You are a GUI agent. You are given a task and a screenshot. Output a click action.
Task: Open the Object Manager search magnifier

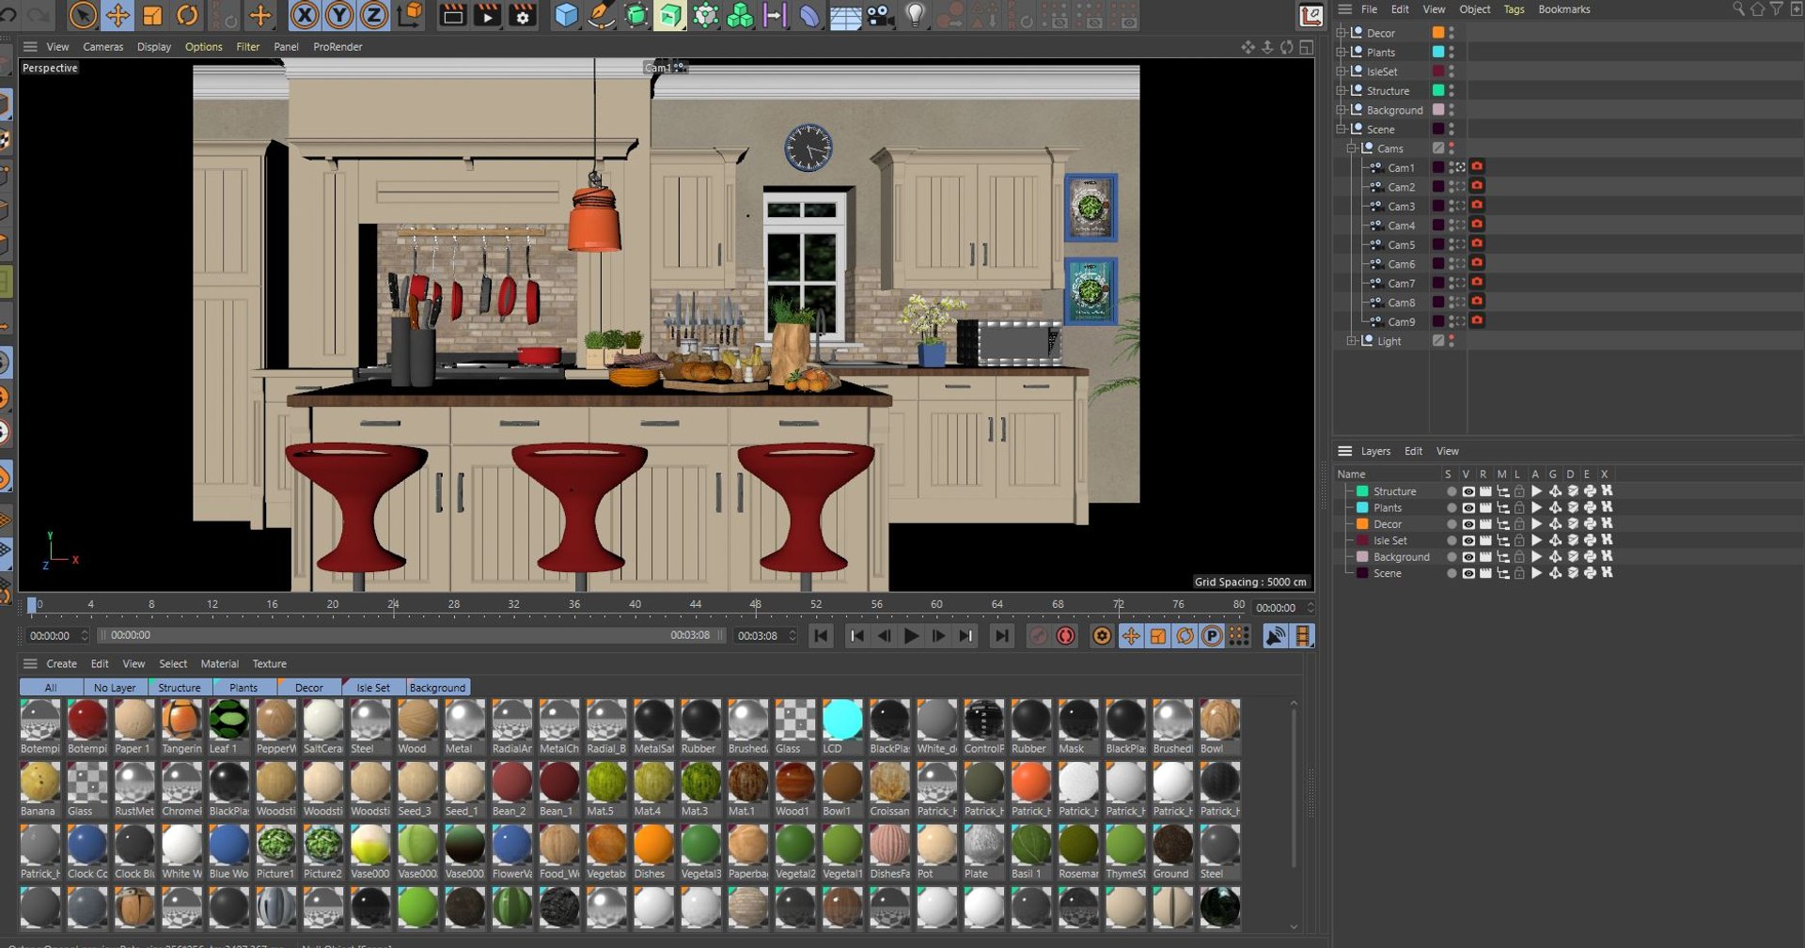pos(1738,9)
